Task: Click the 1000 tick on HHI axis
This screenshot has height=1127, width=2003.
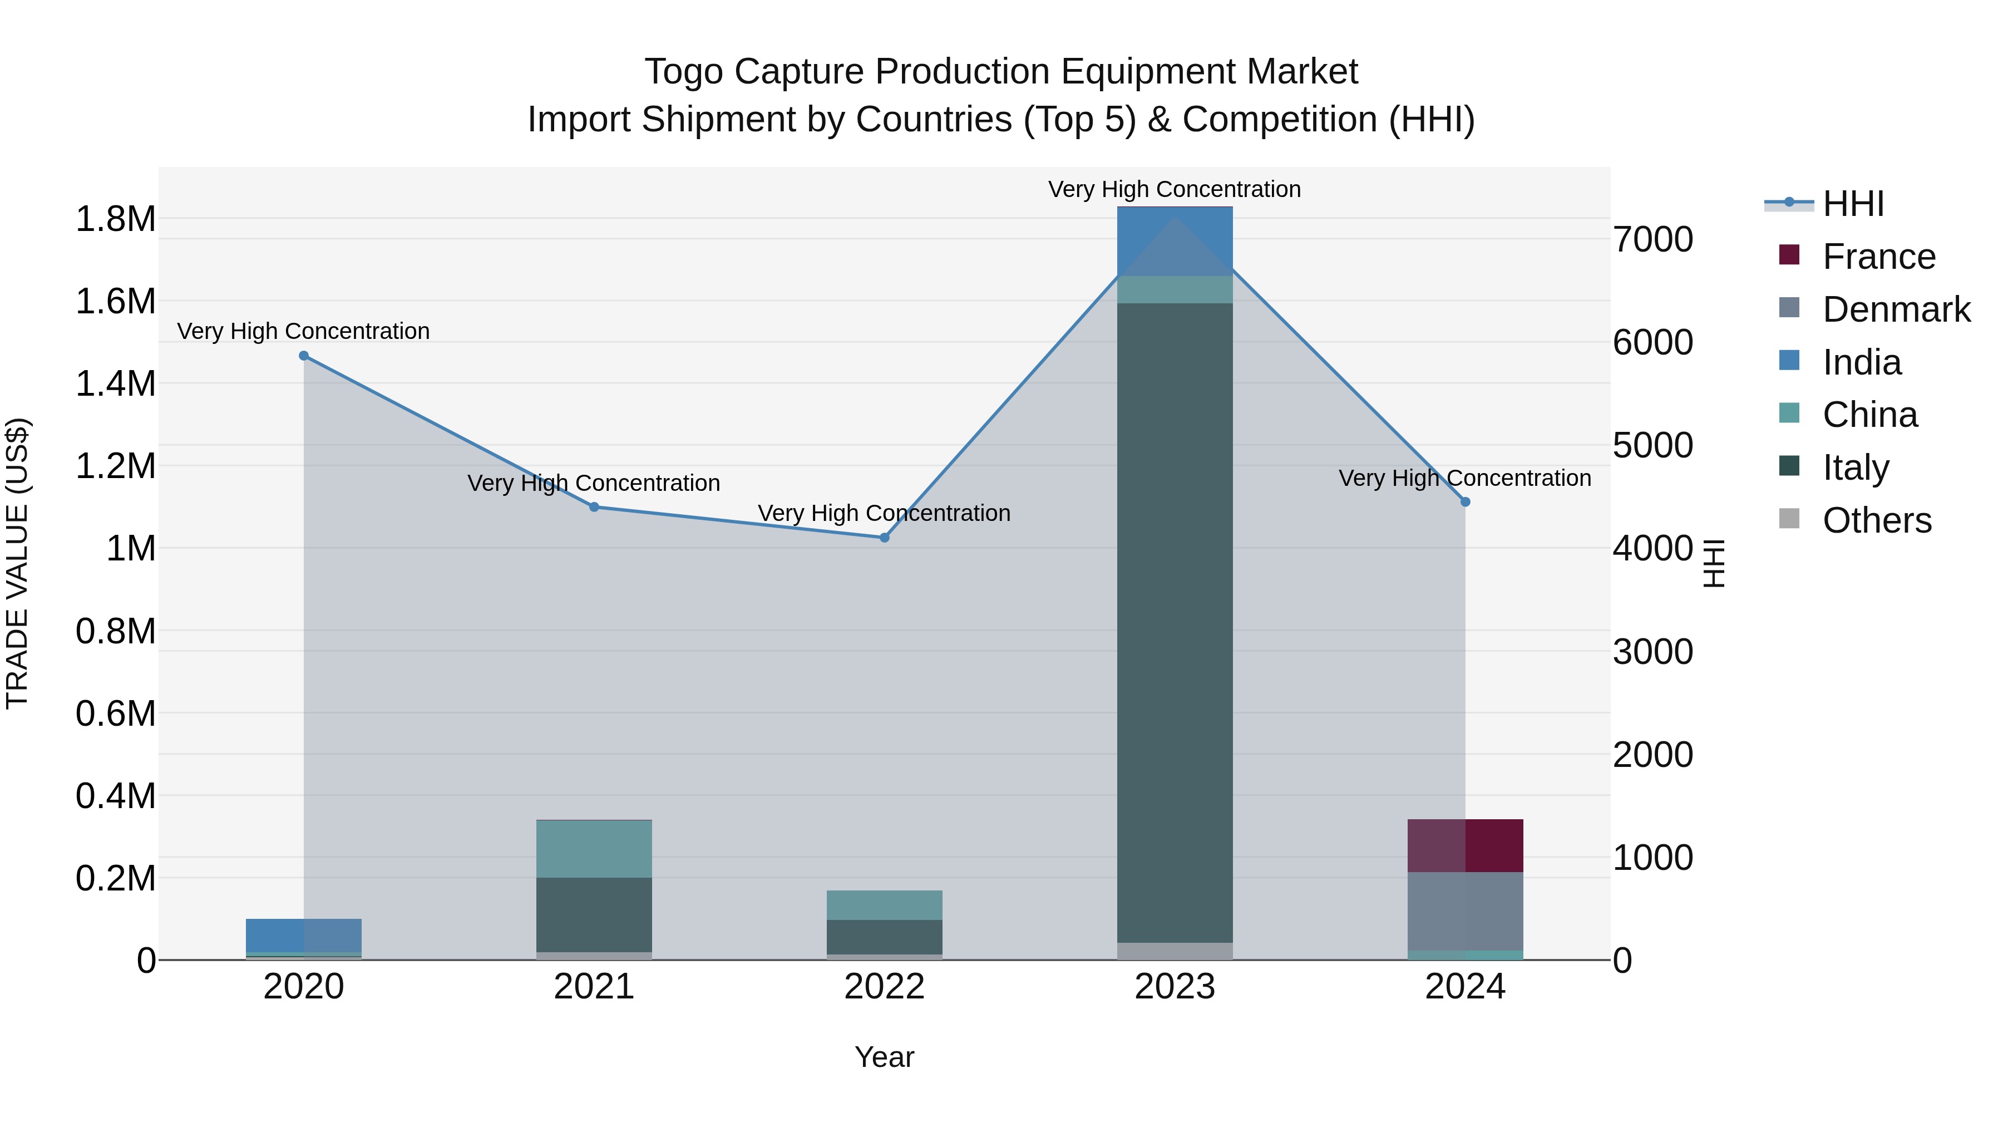Action: 1653,858
